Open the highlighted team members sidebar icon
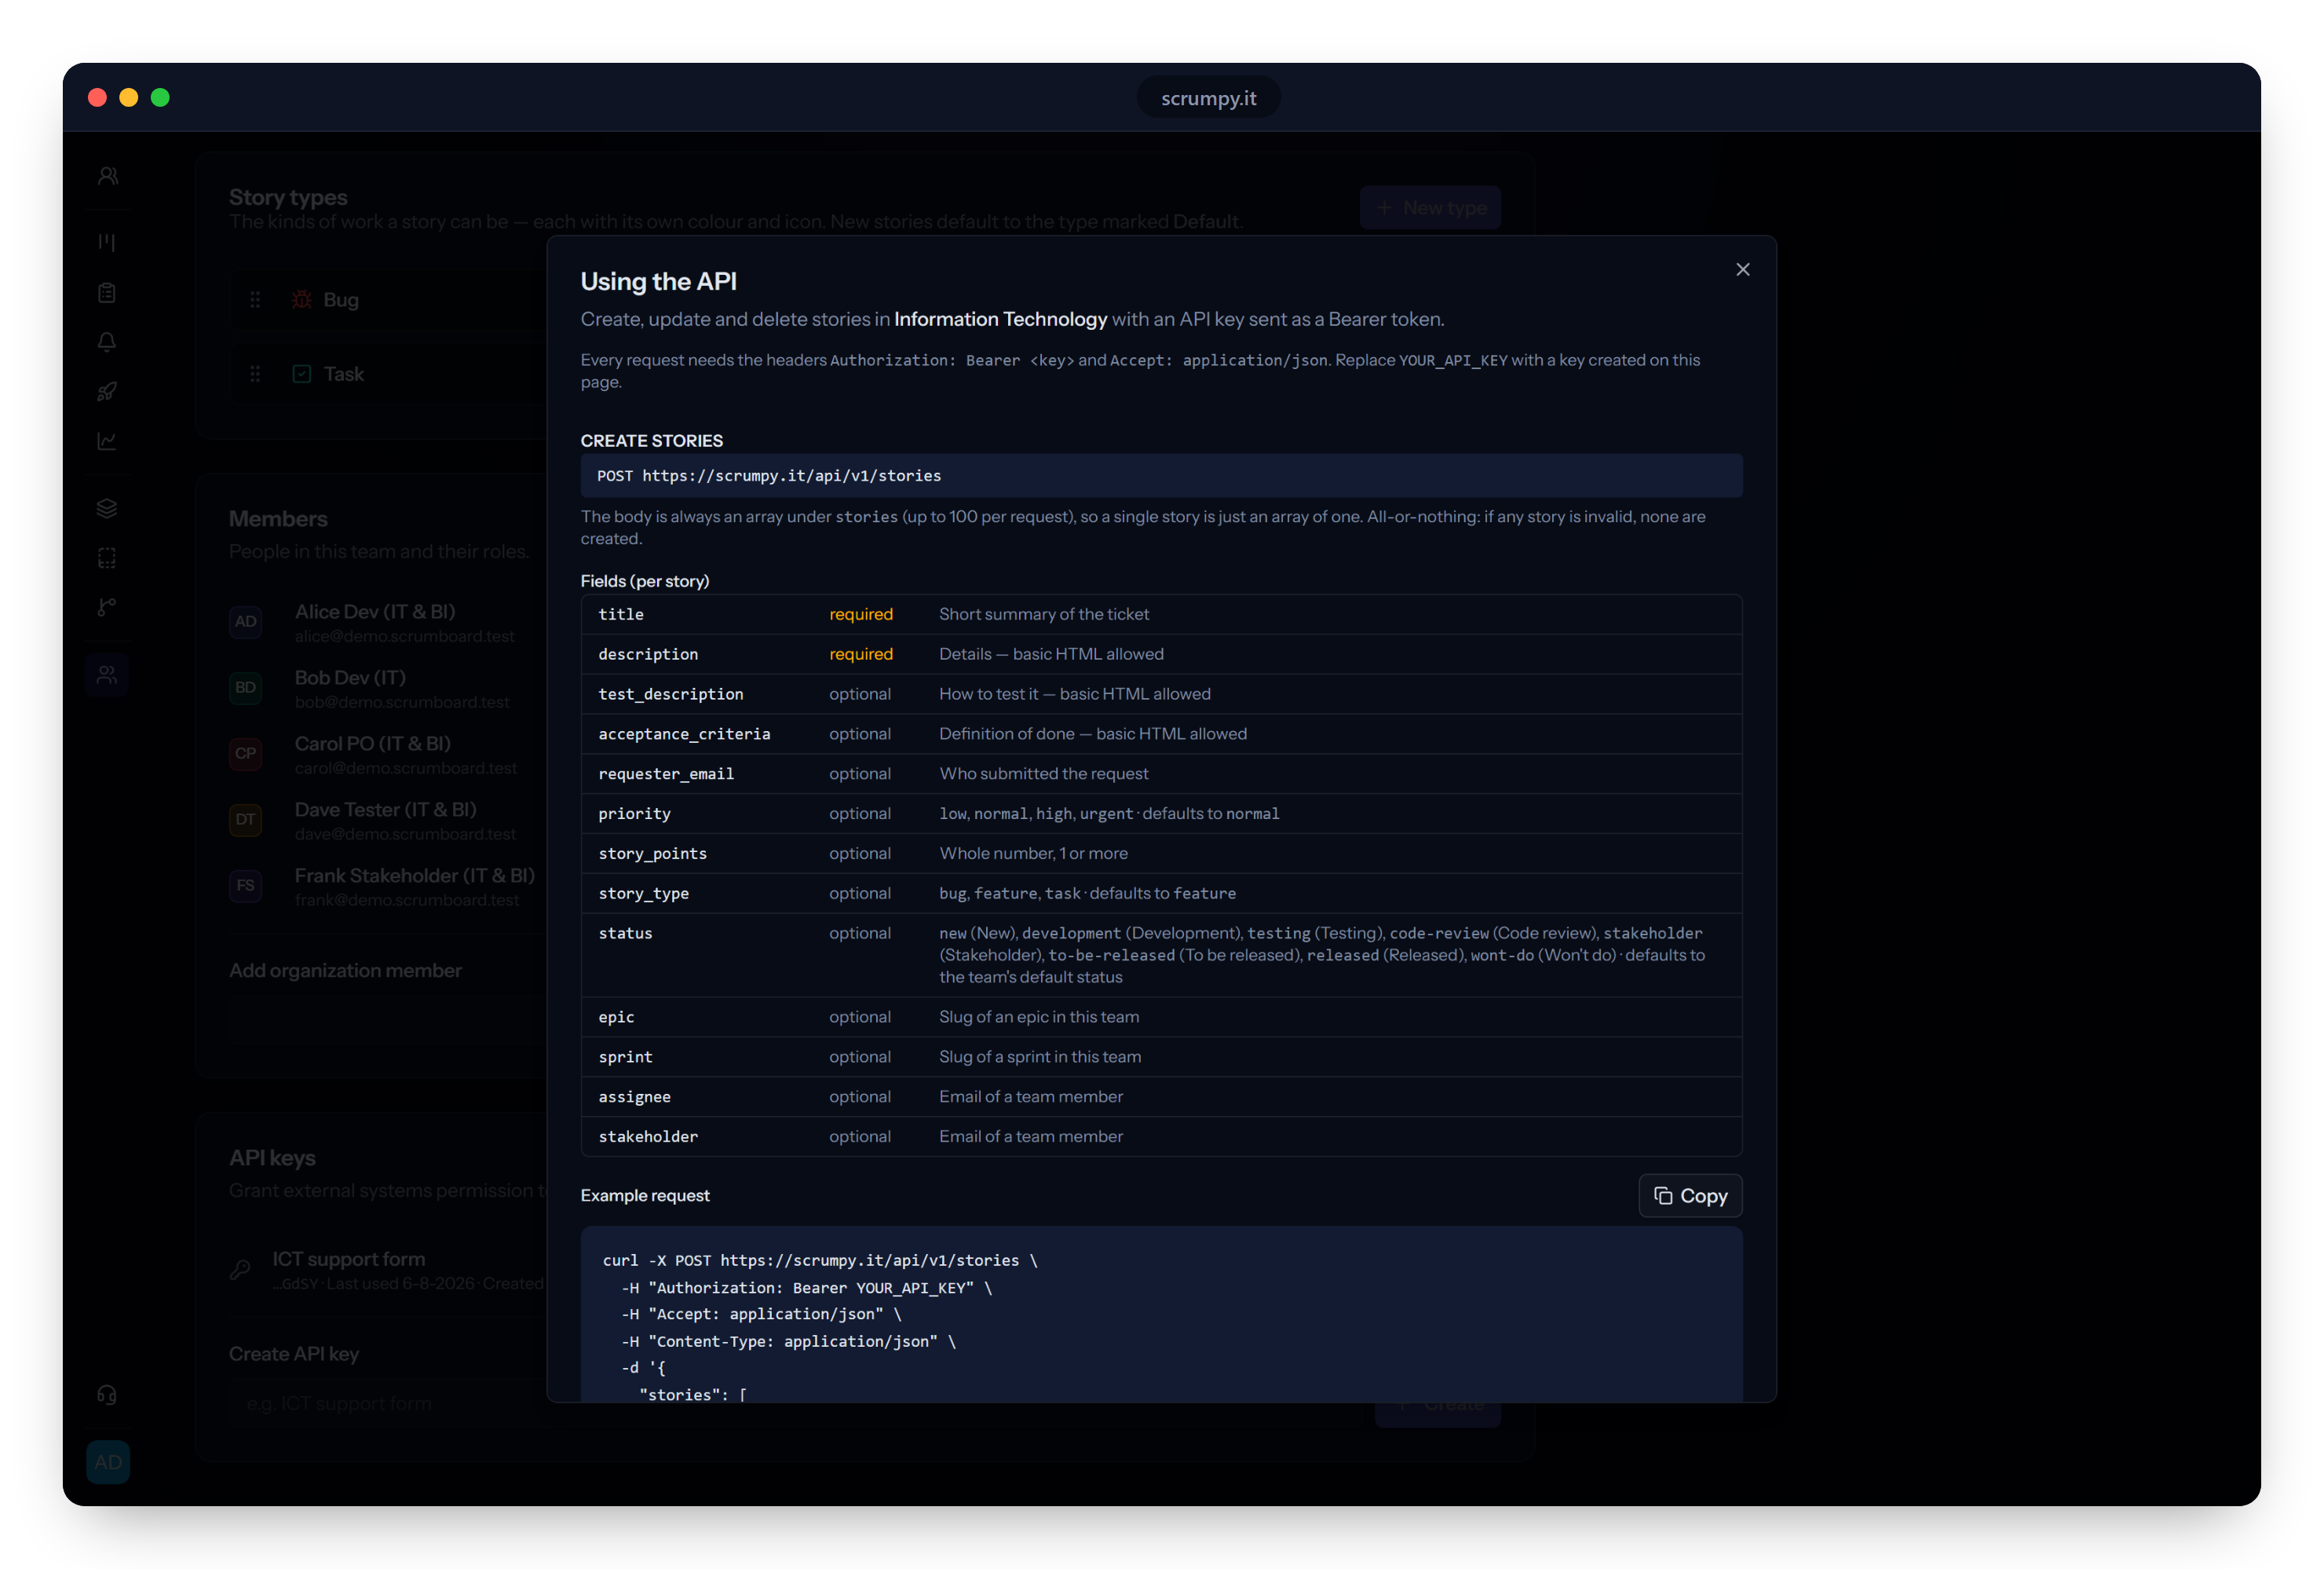 (x=107, y=675)
